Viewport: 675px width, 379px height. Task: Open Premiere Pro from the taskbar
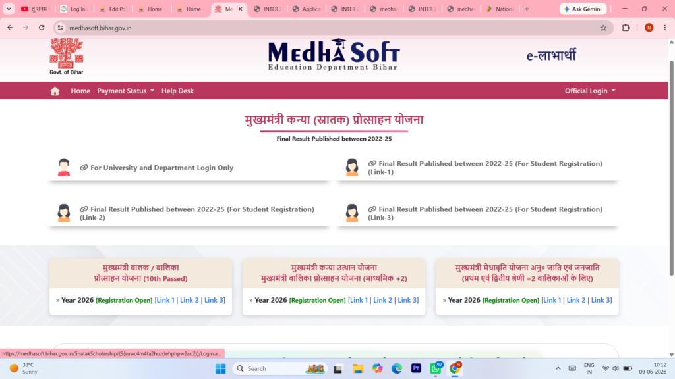point(416,368)
